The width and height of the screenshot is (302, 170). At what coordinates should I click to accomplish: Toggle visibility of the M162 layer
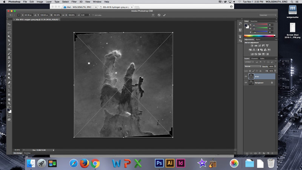(246, 76)
